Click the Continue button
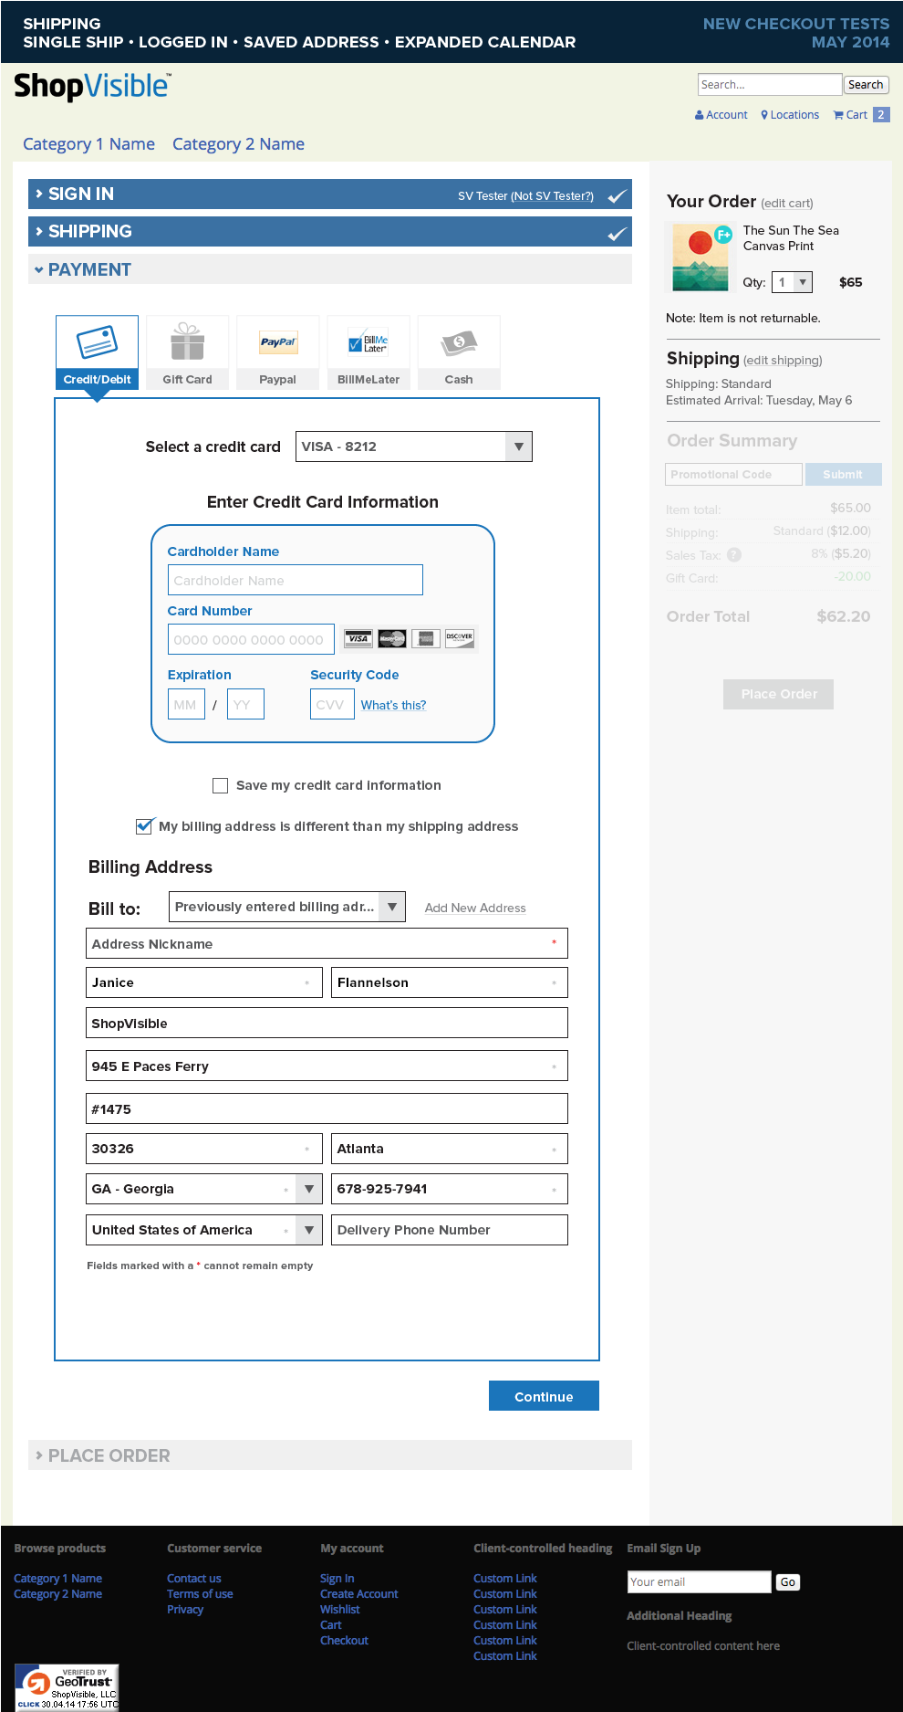 544,1396
